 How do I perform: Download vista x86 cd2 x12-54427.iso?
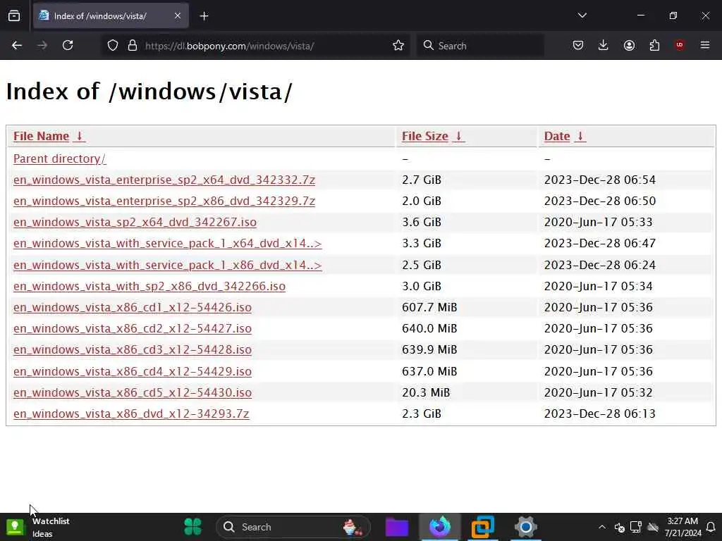132,328
